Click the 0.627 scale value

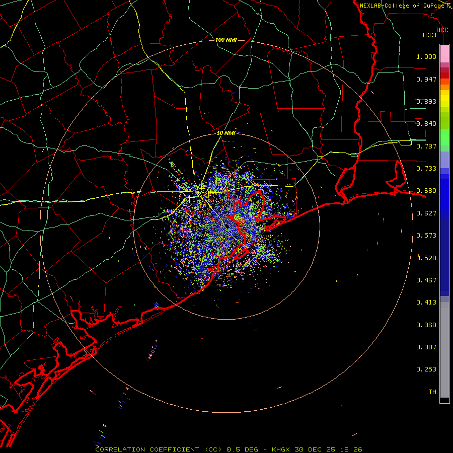[x=426, y=213]
